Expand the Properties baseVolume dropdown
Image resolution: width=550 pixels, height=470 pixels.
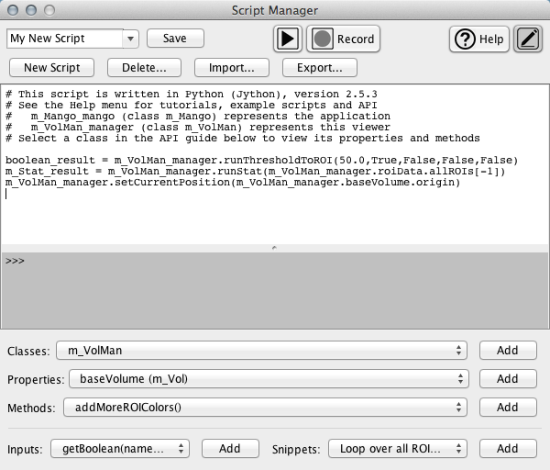pyautogui.click(x=268, y=378)
